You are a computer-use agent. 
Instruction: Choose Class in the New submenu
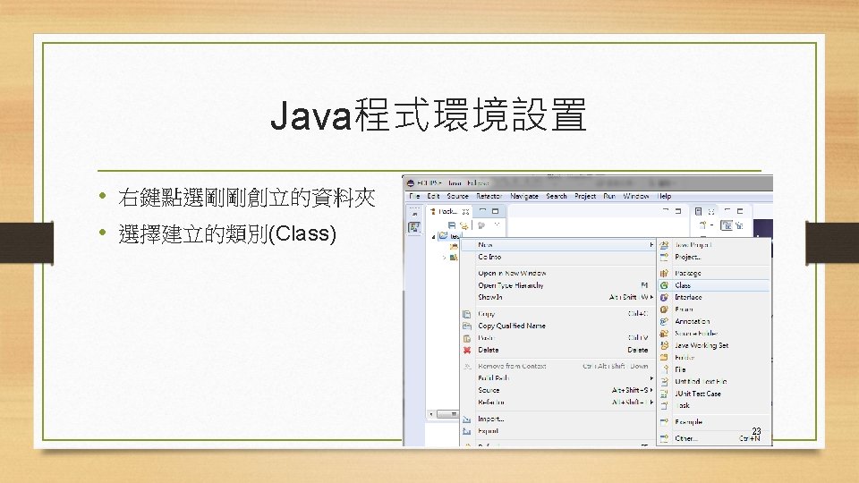click(x=713, y=285)
